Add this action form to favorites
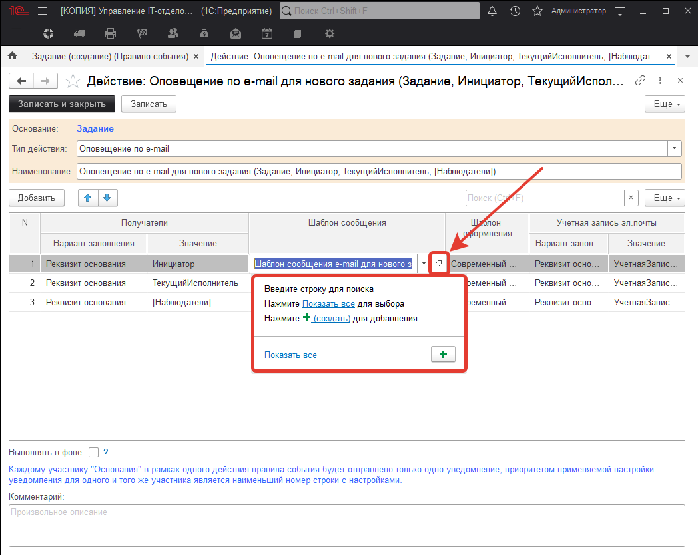Screen dimensions: 698x555 [73, 81]
